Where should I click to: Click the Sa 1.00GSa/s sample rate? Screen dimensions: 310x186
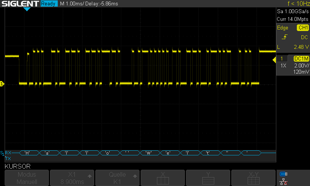pos(293,12)
